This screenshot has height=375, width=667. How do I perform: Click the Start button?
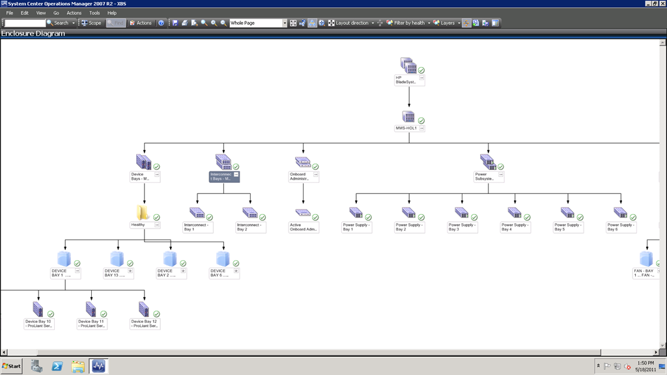(x=11, y=366)
